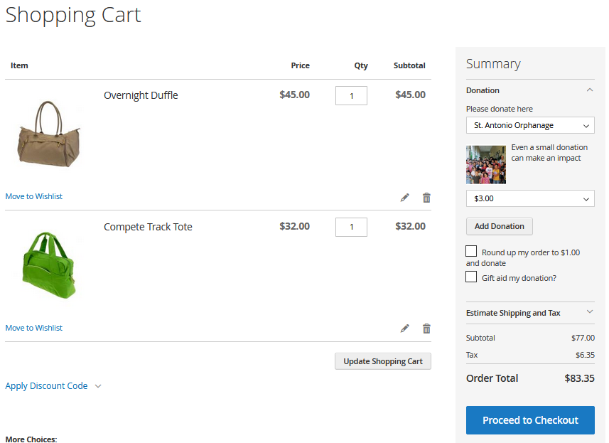Click the Overnight Duffle quantity field
Viewport: 609px width, 443px height.
[351, 96]
